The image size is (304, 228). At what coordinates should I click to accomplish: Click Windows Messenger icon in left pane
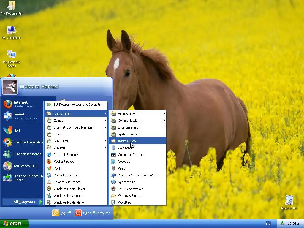click(8, 154)
